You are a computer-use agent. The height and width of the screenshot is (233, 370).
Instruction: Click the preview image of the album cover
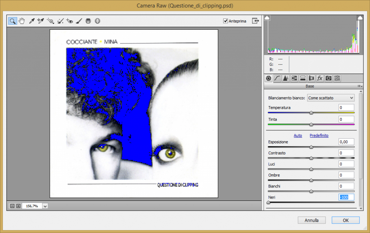pos(134,114)
